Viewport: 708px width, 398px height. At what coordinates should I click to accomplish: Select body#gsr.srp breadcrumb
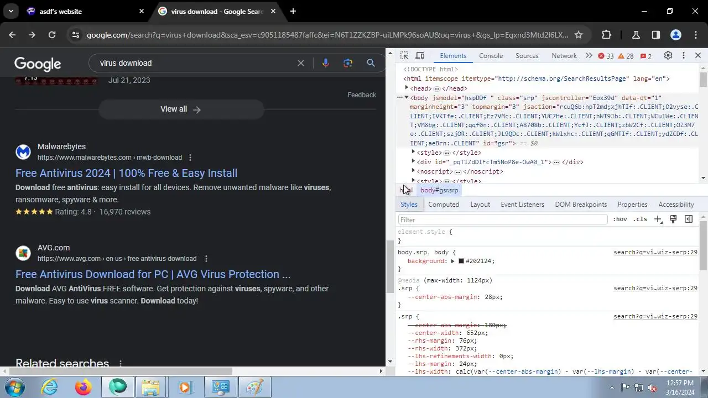pos(439,190)
